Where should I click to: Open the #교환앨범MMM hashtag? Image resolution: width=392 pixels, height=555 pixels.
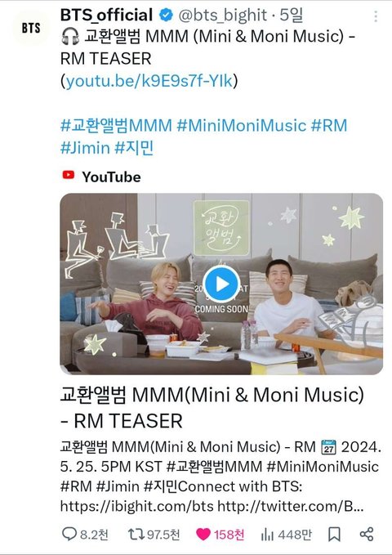click(x=116, y=126)
